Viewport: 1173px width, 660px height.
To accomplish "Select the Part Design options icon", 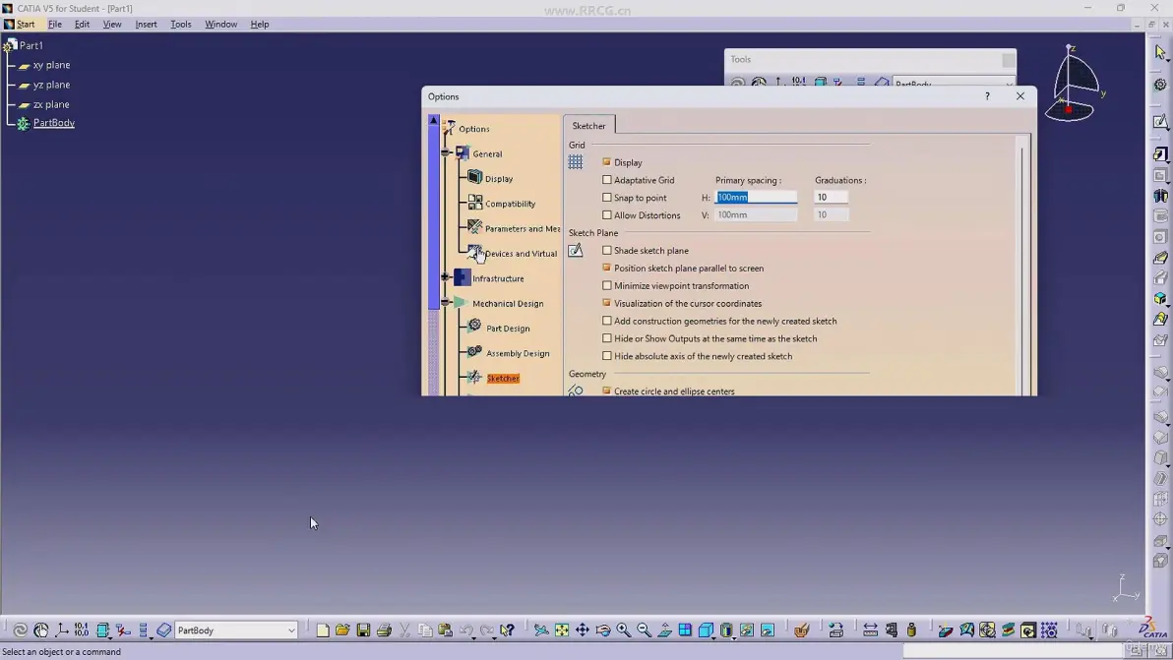I will pyautogui.click(x=475, y=327).
